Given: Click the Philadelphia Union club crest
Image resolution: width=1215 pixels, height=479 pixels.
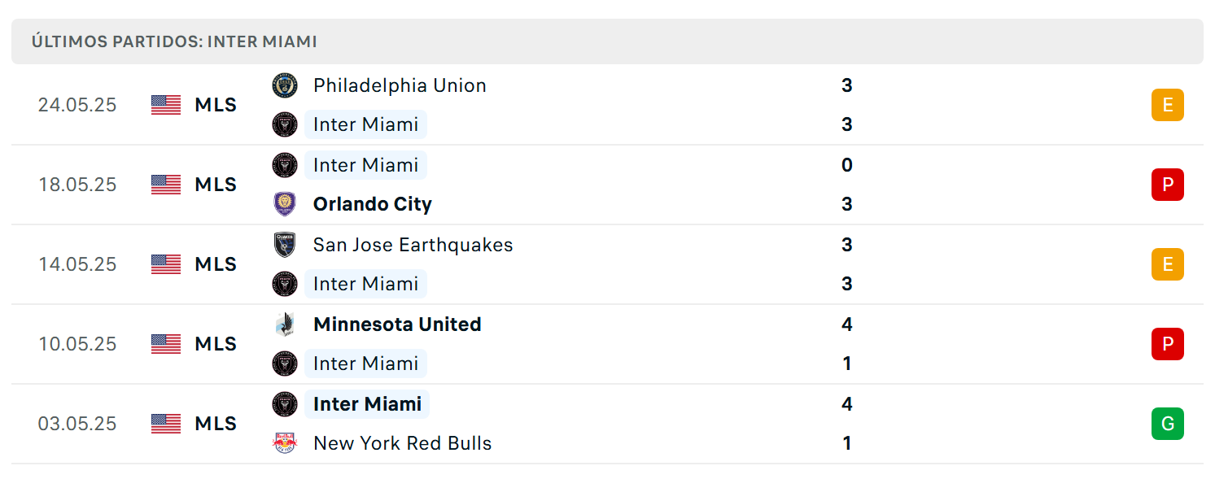Looking at the screenshot, I should [x=285, y=85].
